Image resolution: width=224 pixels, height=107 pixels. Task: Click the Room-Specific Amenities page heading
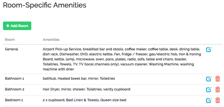(x=45, y=5)
